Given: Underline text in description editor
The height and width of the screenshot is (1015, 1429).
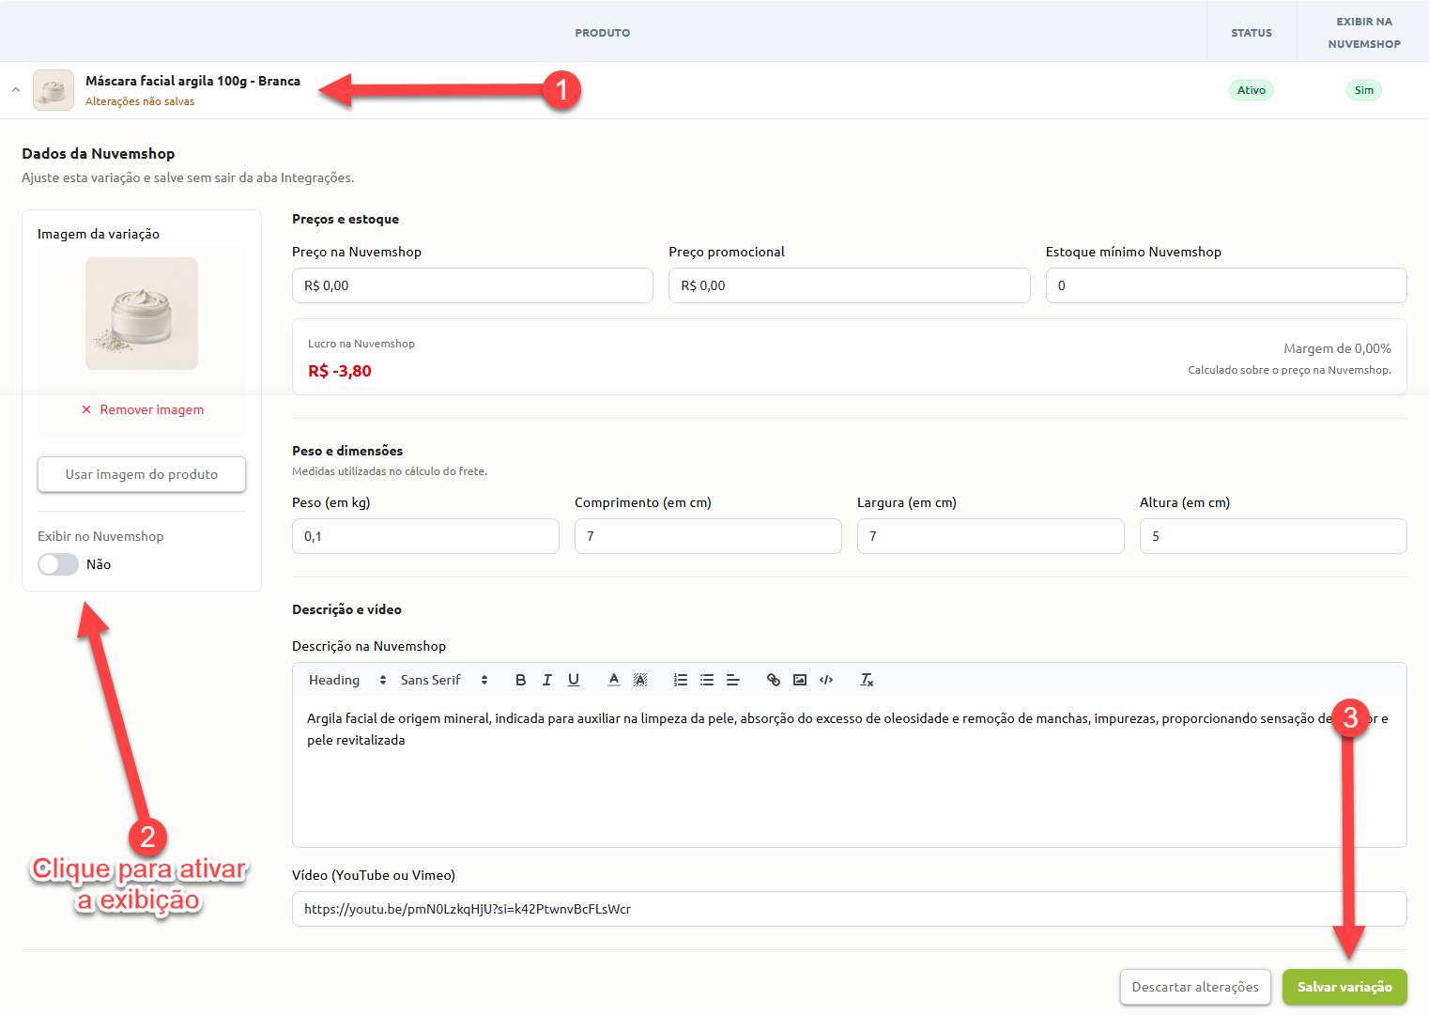Looking at the screenshot, I should point(574,680).
